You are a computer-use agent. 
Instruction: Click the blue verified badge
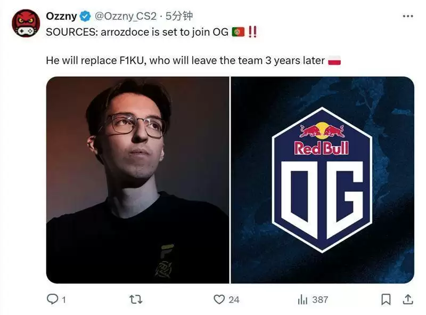click(85, 17)
